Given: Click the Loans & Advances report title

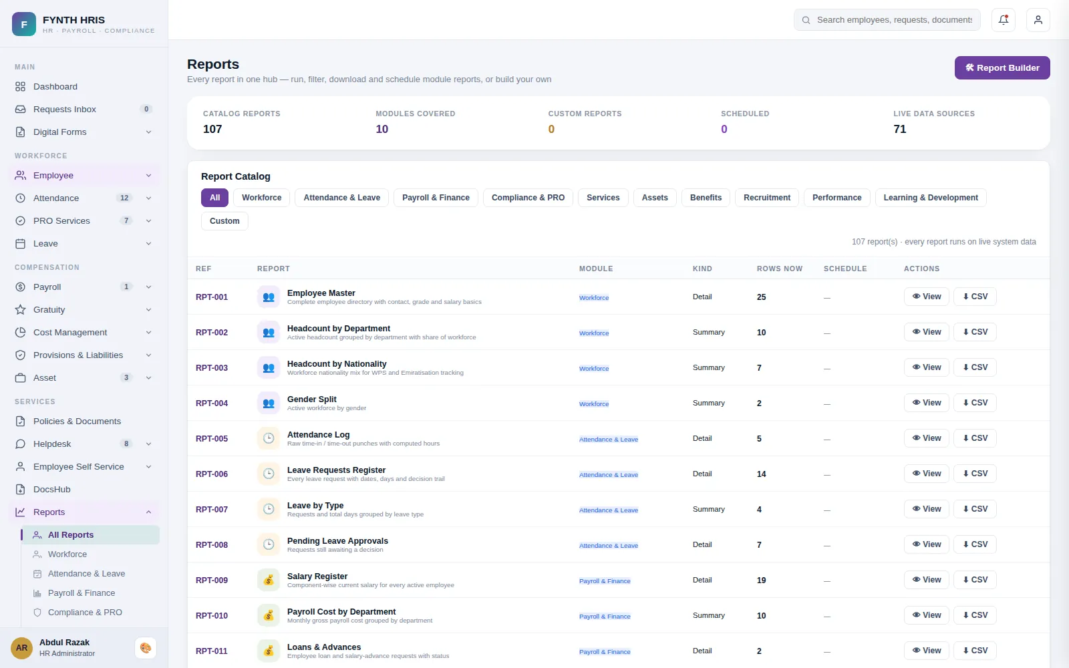Looking at the screenshot, I should point(324,647).
